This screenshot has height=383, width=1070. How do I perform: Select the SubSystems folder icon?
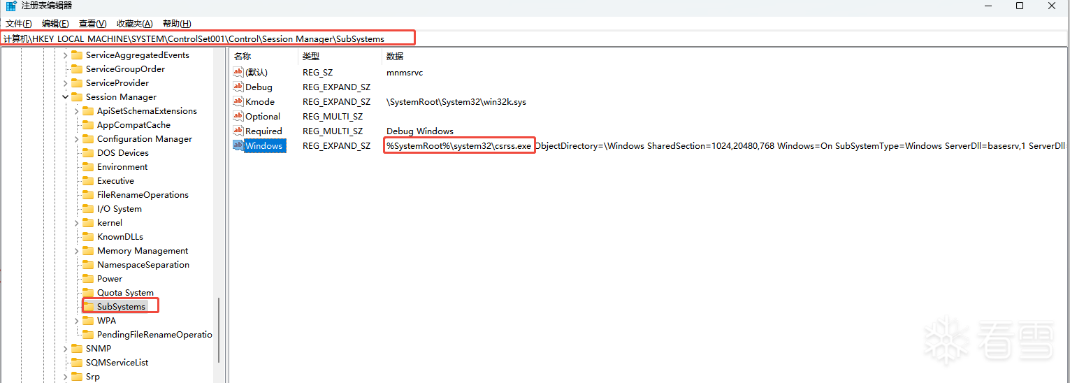click(x=88, y=307)
